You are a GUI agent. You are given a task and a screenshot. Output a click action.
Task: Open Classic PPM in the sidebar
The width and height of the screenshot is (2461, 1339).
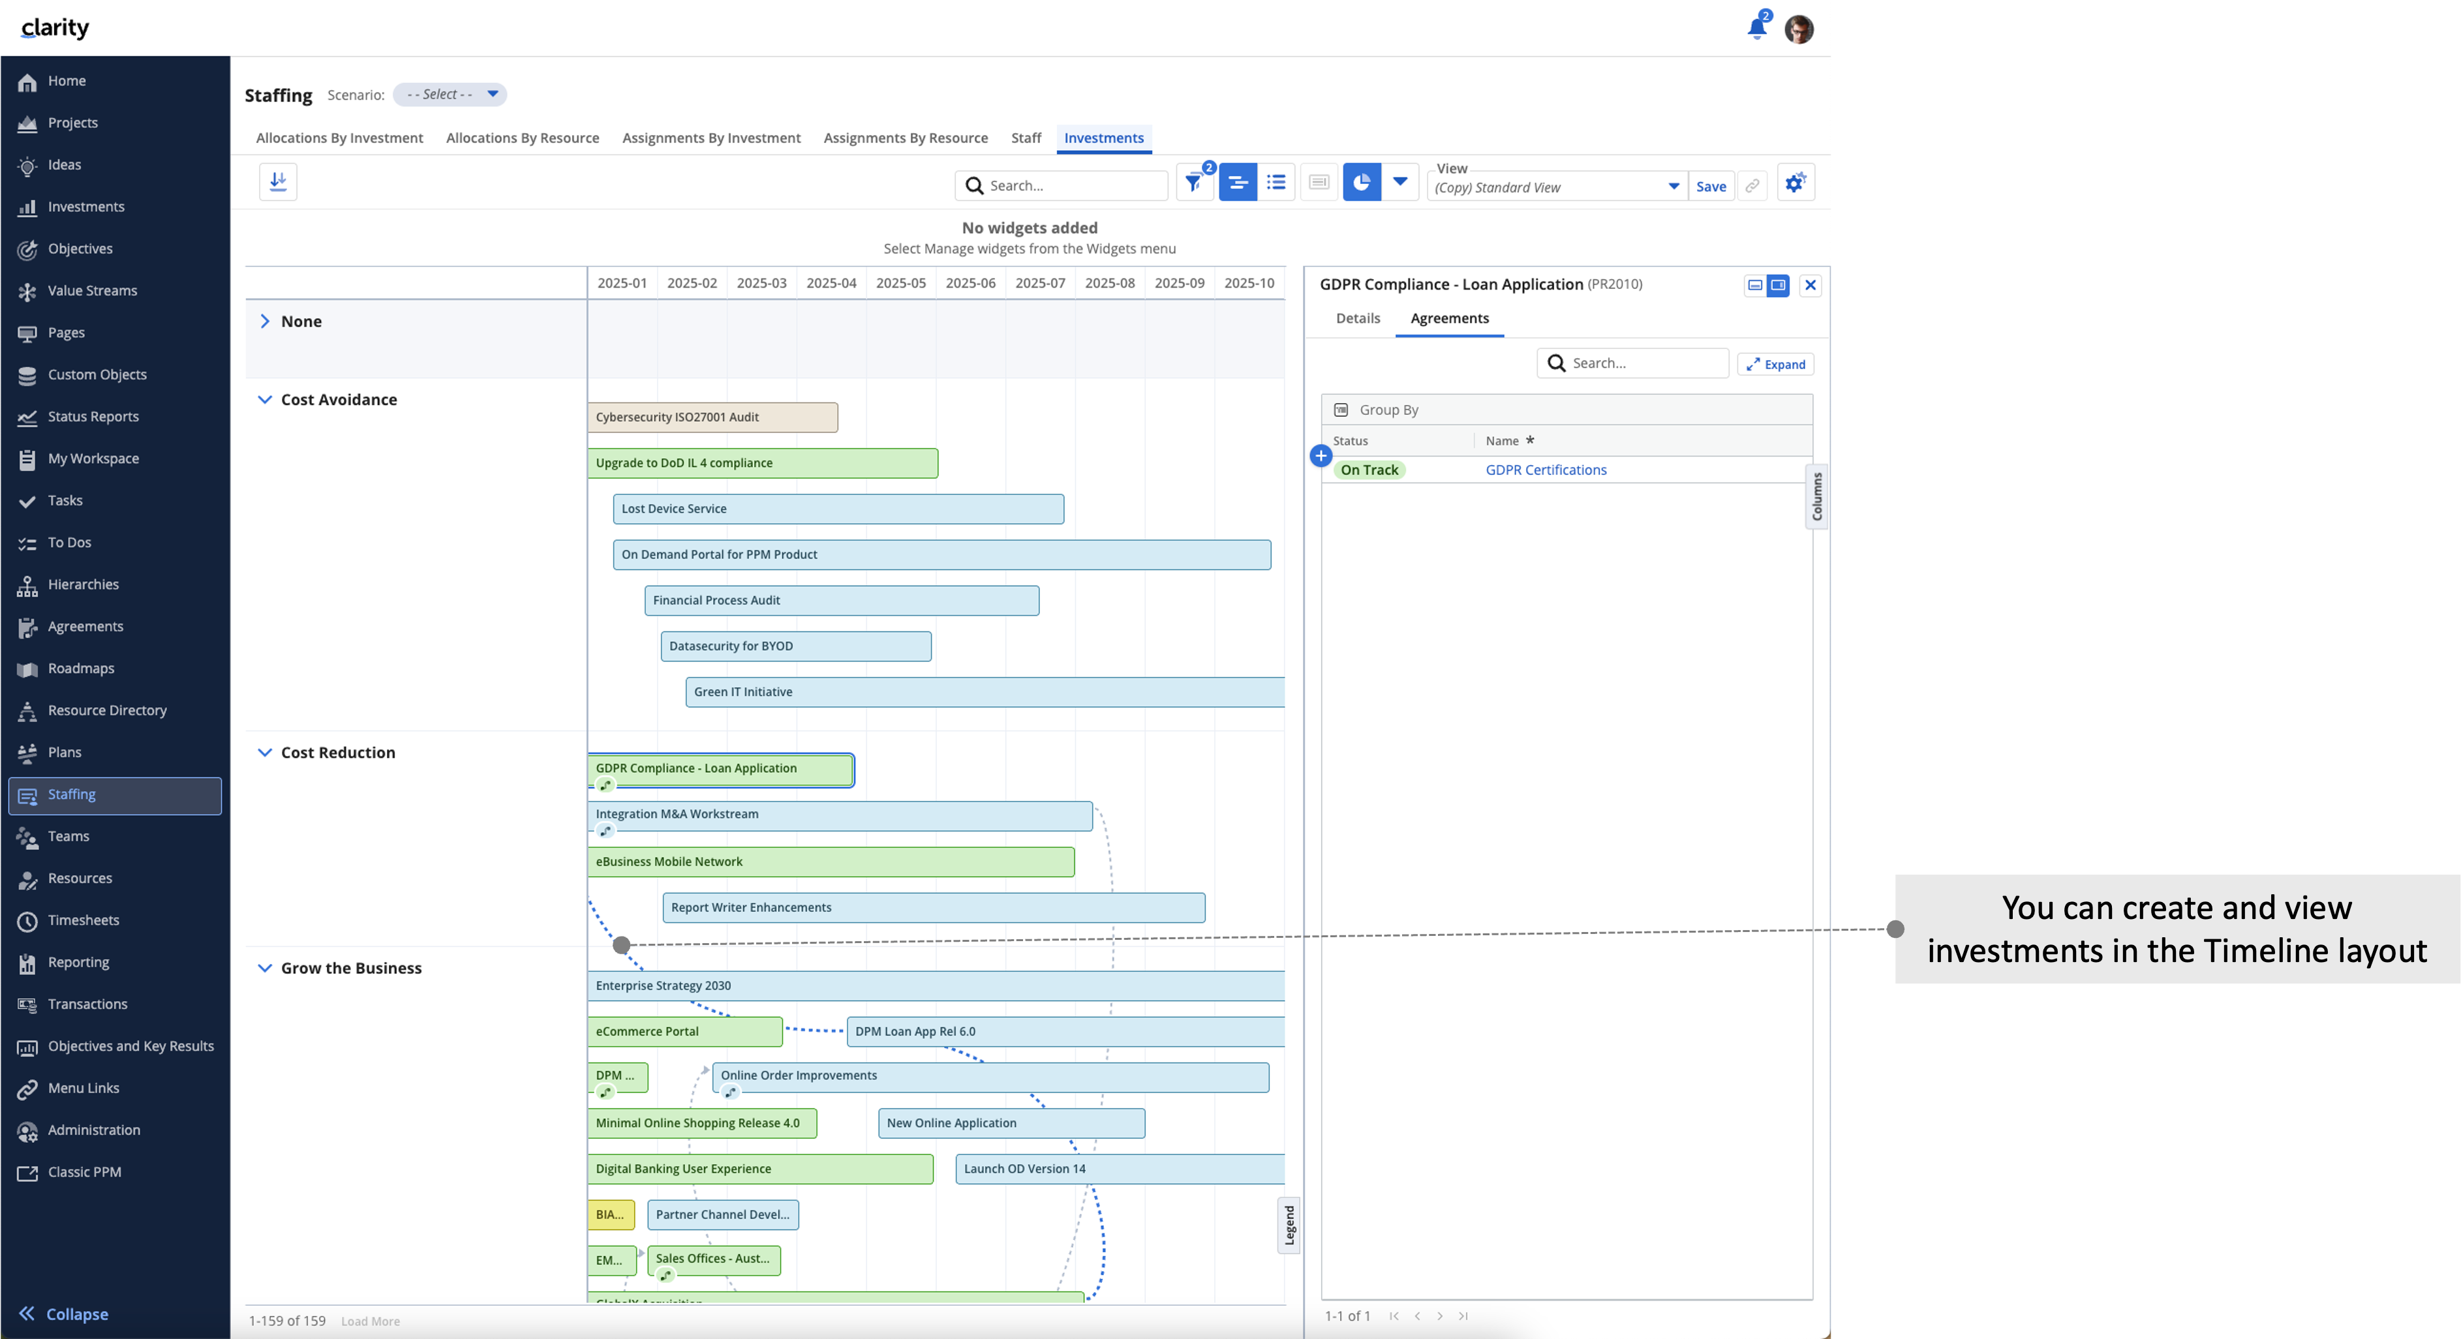(85, 1172)
